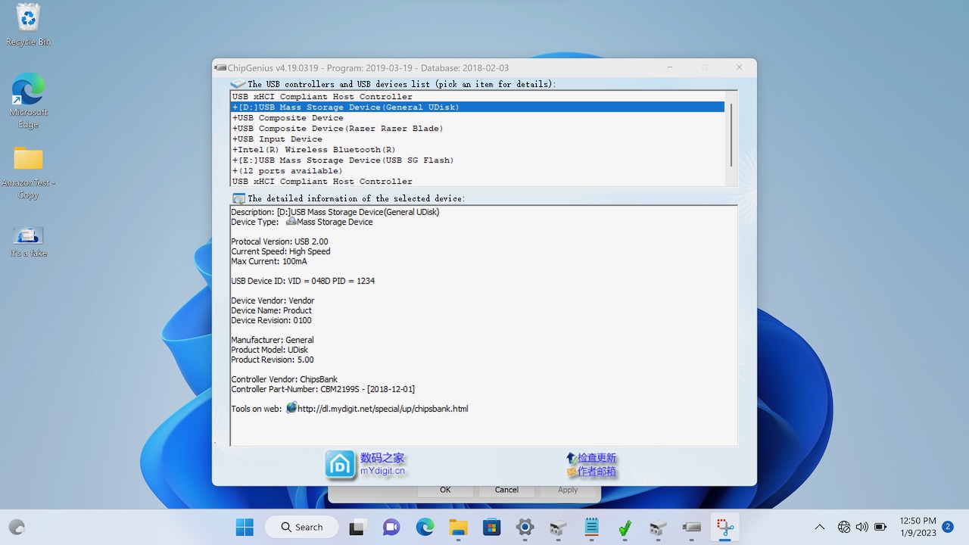
Task: Select +USB Composite Device row
Action: click(x=477, y=118)
